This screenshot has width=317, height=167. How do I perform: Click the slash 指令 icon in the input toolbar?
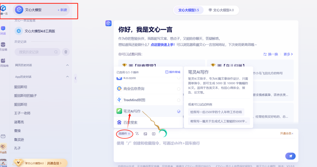tap(137, 134)
